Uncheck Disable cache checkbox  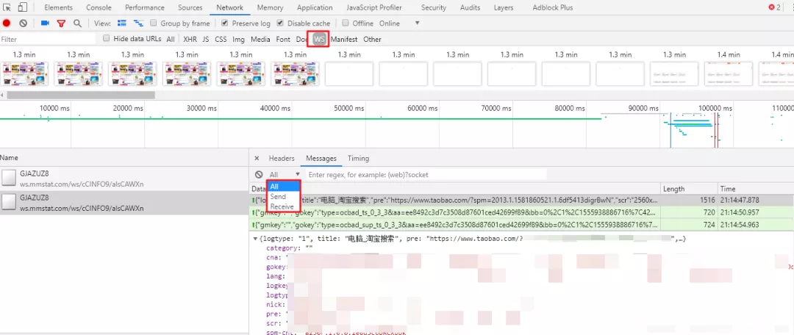pyautogui.click(x=280, y=24)
